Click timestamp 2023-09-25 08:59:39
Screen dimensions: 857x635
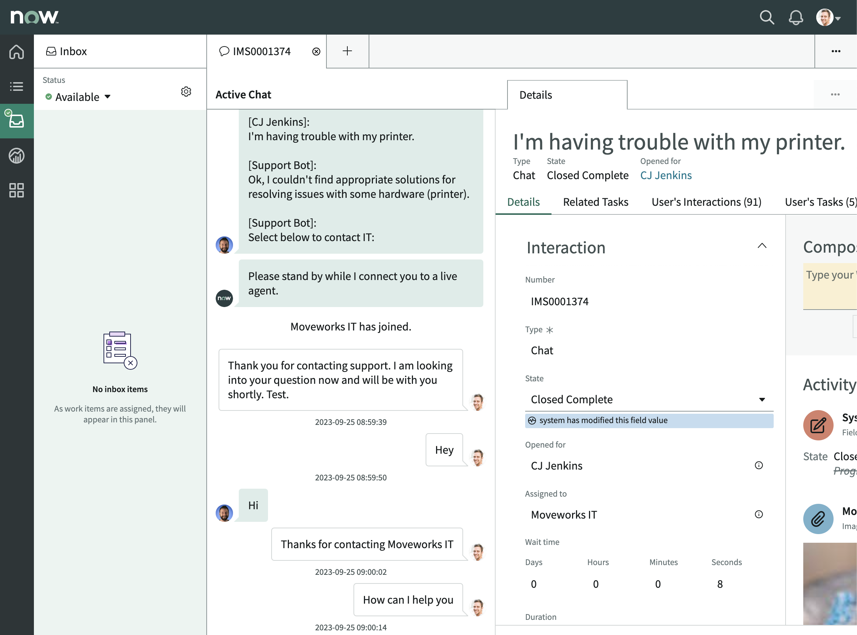(x=351, y=422)
